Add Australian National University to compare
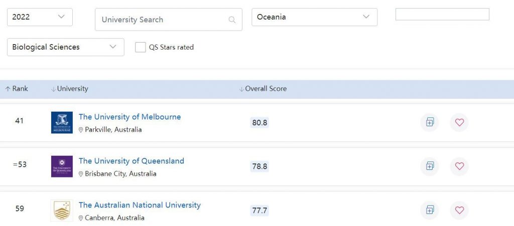 coord(430,210)
